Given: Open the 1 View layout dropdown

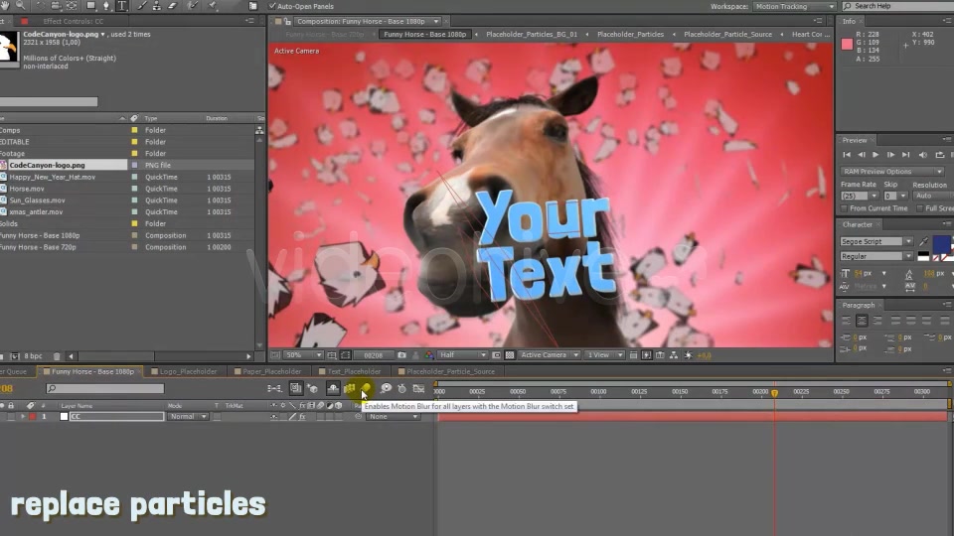Looking at the screenshot, I should point(604,355).
